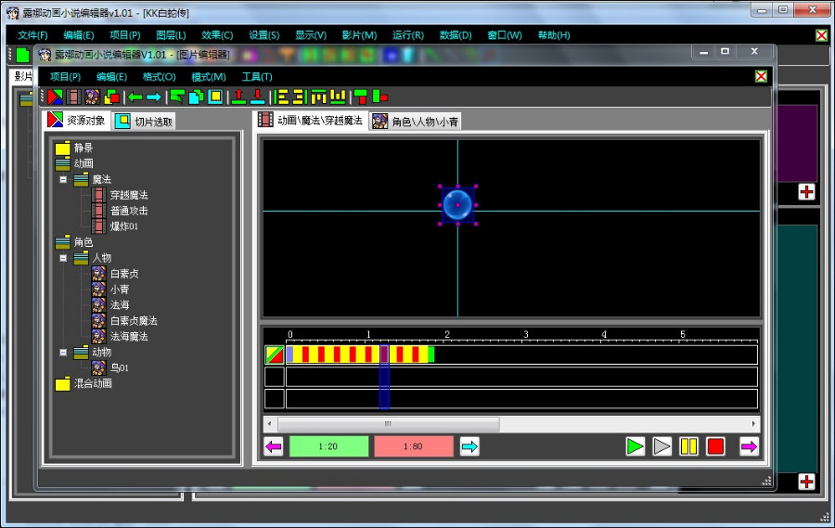Click the cyan right arrow toolbar icon
Screen dimensions: 835x528
coord(153,97)
